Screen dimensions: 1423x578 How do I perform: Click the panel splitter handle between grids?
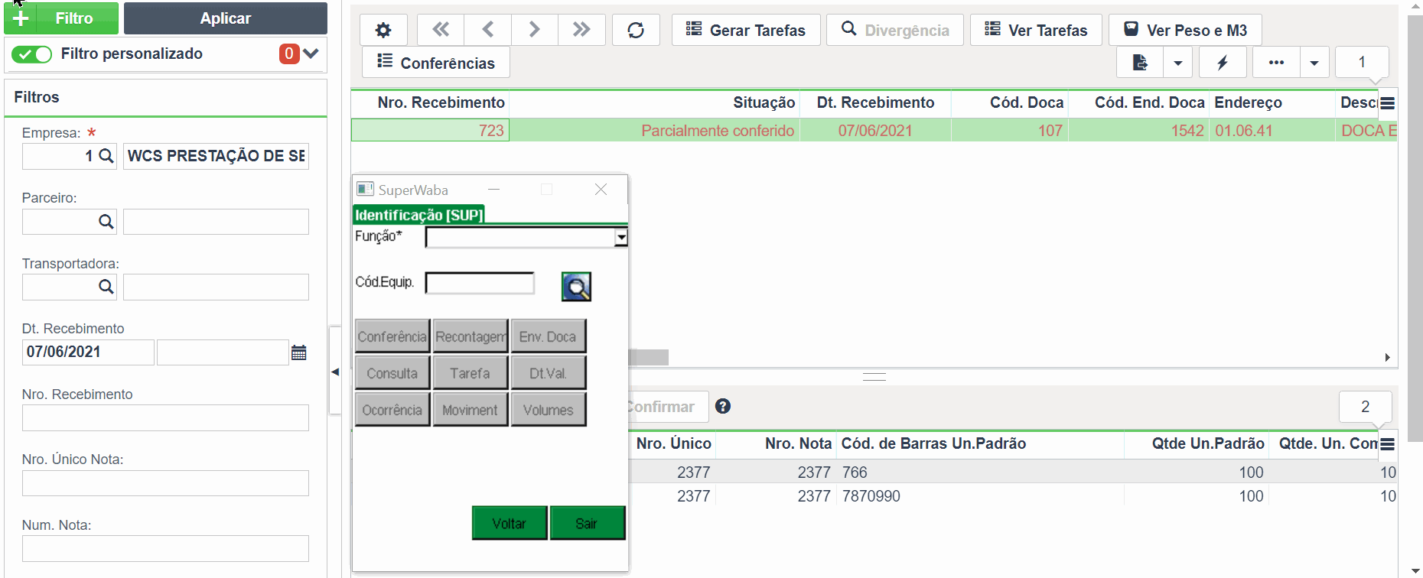[x=874, y=377]
